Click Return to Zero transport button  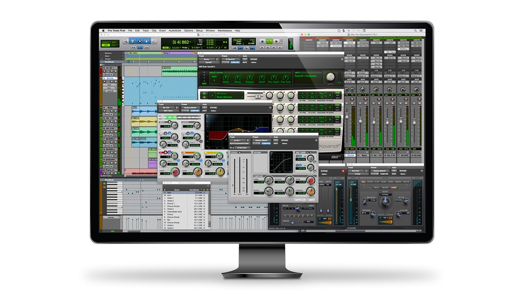coord(262,48)
